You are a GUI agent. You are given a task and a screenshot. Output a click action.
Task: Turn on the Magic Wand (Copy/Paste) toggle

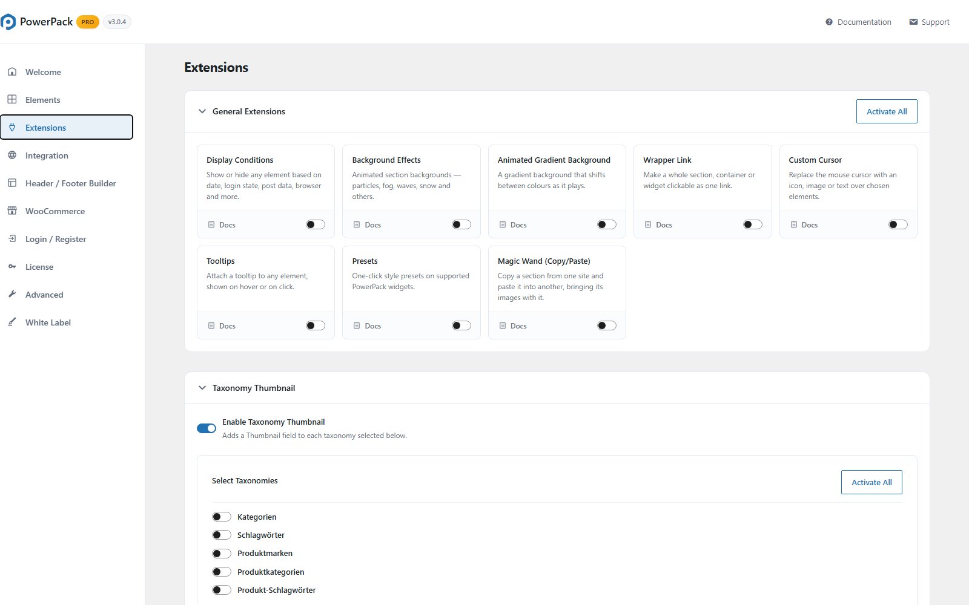click(x=607, y=325)
